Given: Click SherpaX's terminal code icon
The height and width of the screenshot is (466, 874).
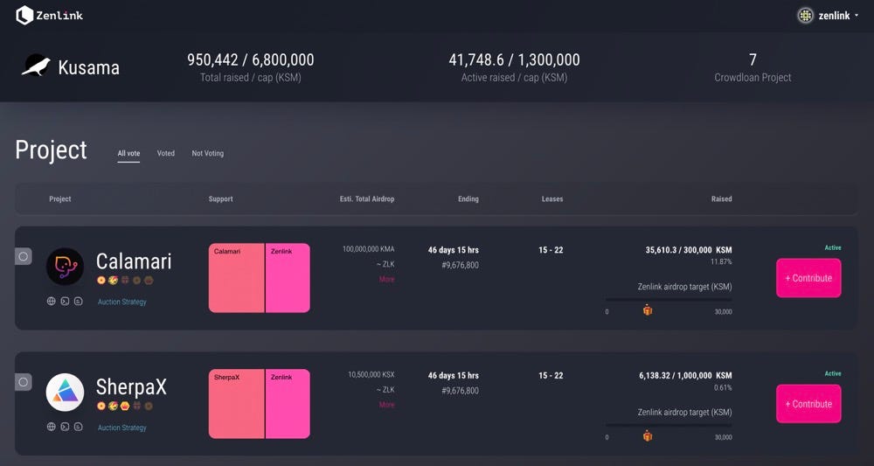Looking at the screenshot, I should click(65, 428).
